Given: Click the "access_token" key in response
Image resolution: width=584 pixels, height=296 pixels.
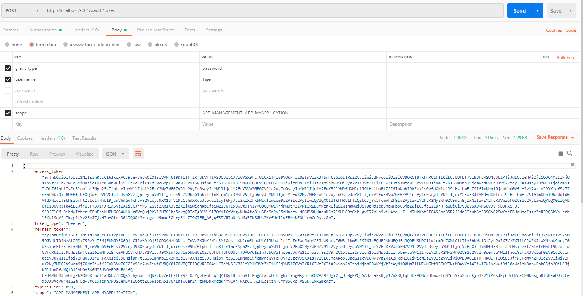Looking at the screenshot, I should 49,171.
